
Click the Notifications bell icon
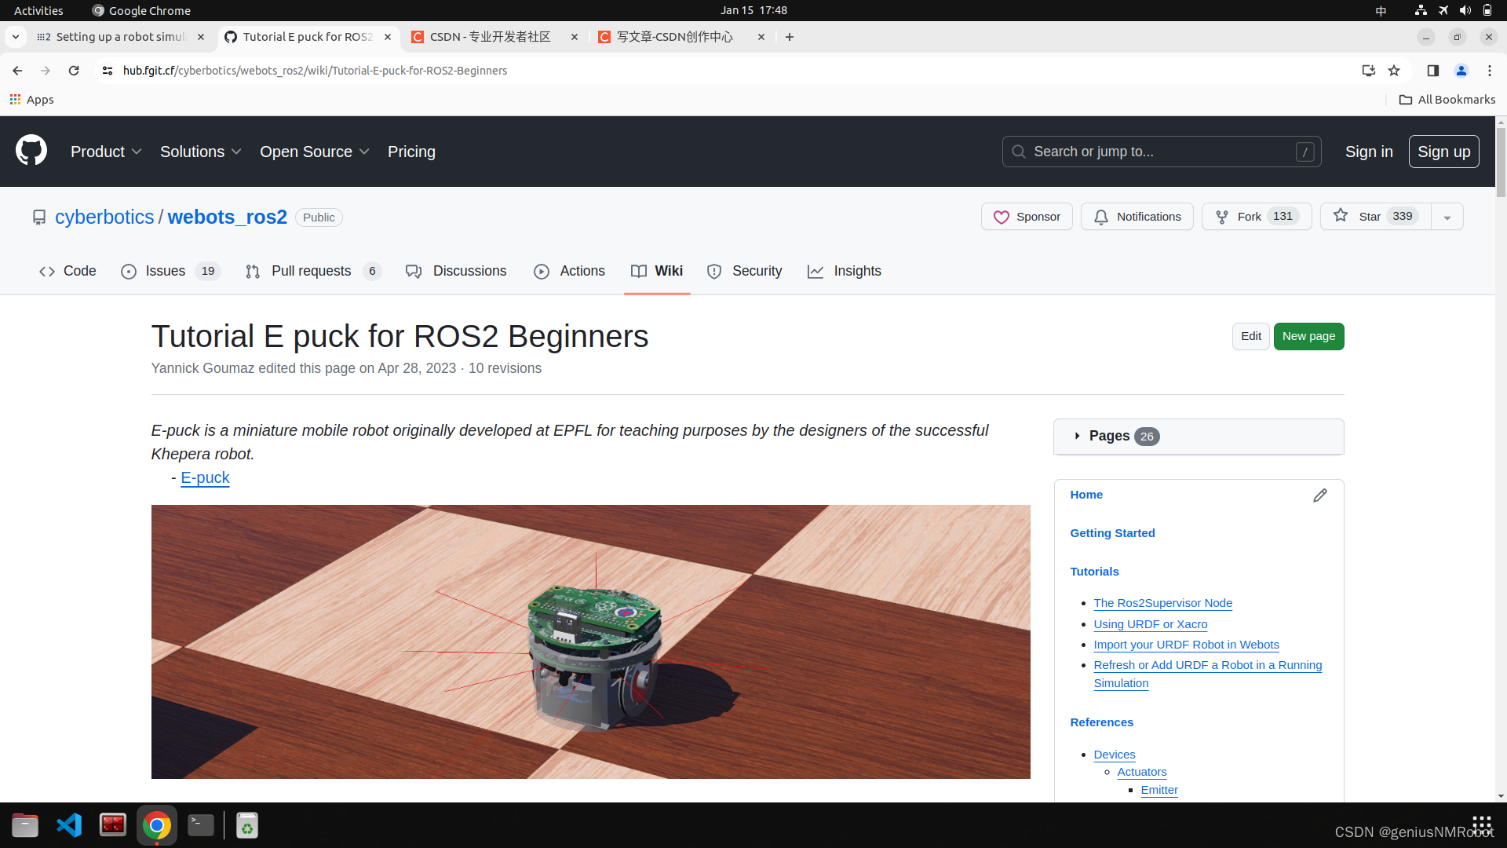point(1137,216)
